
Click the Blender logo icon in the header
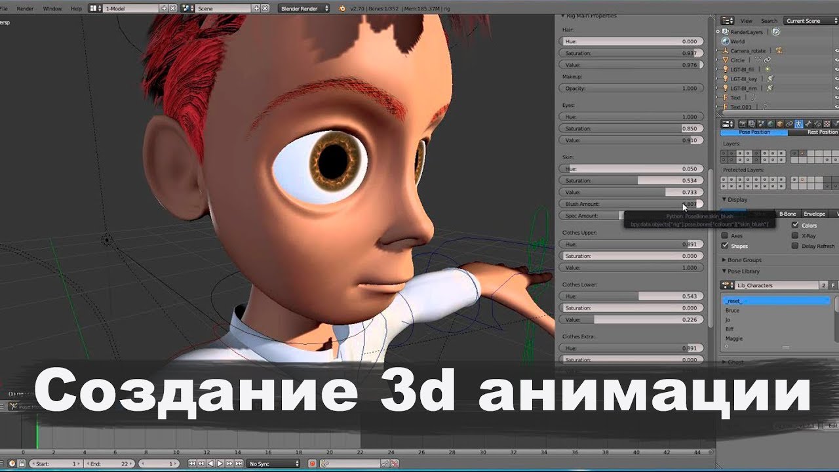341,9
